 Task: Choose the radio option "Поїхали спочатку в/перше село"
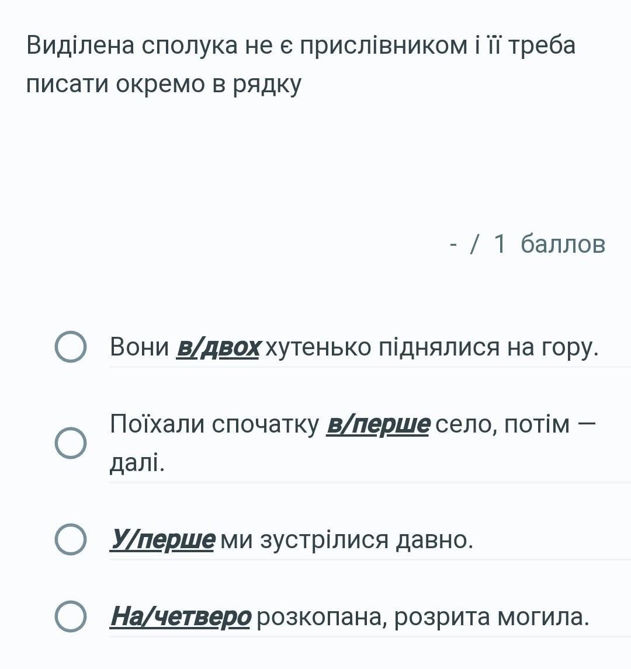71,443
